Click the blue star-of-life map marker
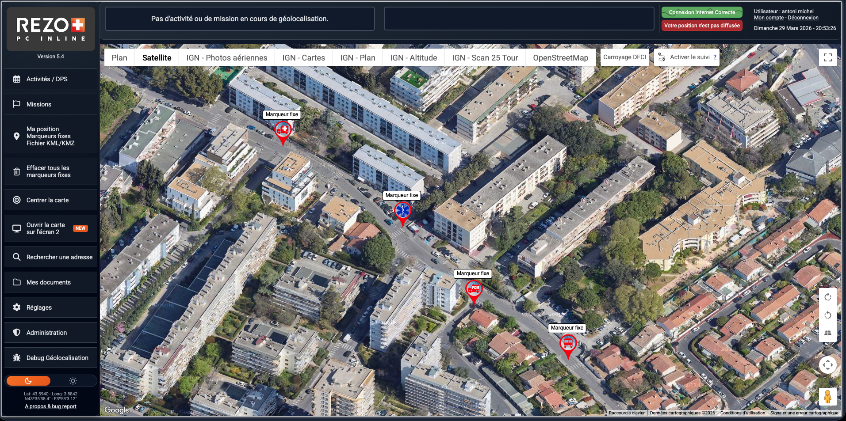This screenshot has height=421, width=846. 402,211
